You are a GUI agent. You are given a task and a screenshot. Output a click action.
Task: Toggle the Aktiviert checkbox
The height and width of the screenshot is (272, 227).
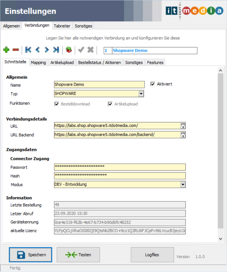point(153,84)
